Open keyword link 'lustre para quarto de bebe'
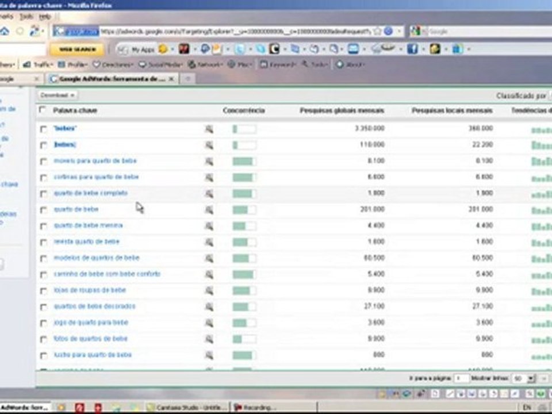Image resolution: width=552 pixels, height=414 pixels. (93, 355)
